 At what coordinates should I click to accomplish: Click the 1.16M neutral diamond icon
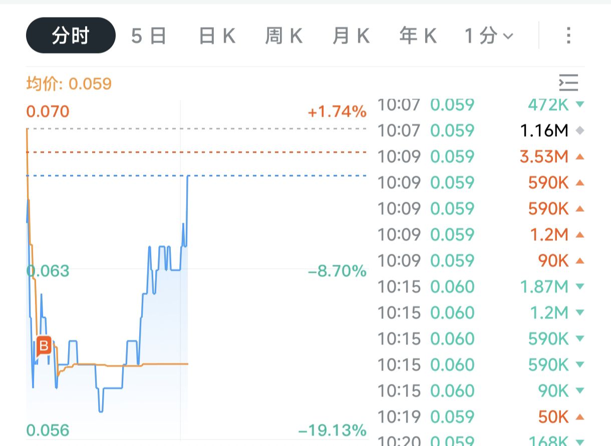coord(580,131)
